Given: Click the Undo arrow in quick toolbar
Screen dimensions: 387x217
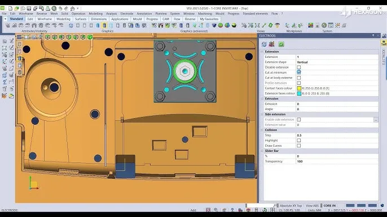Looking at the screenshot, I should point(60,8).
